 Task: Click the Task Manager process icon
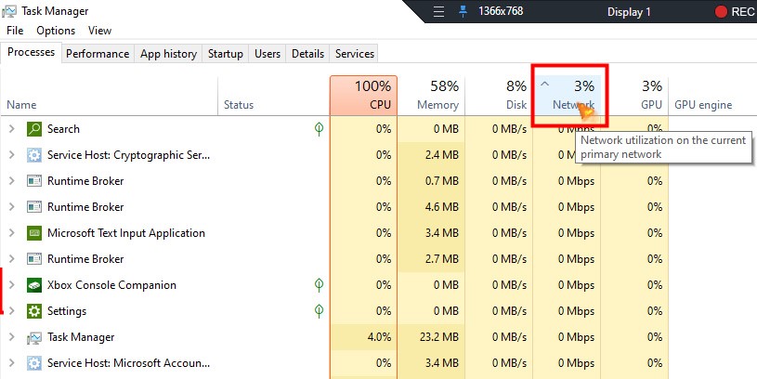pos(34,337)
